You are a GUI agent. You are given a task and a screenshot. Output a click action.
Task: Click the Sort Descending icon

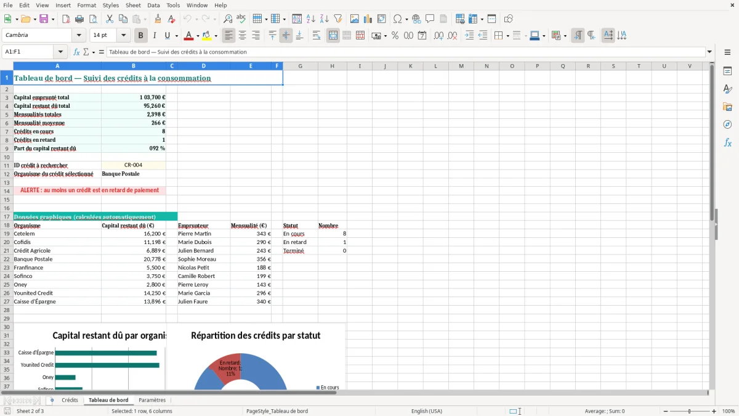[x=325, y=19]
